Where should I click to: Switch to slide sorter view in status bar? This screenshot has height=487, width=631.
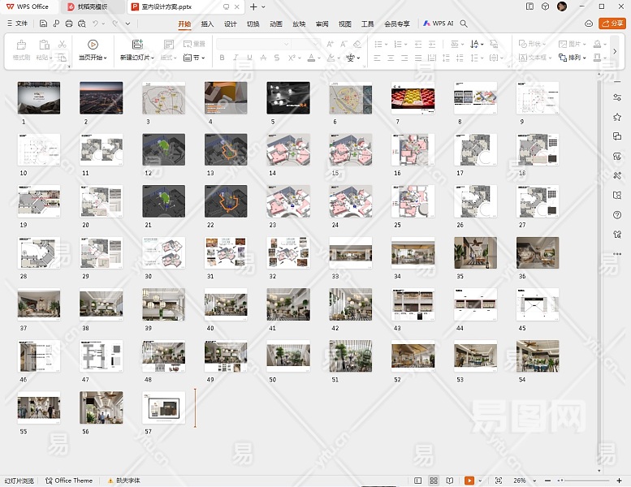434,481
